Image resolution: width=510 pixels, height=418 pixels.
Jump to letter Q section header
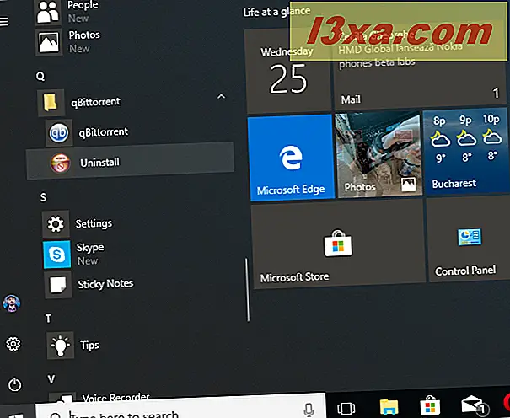point(40,77)
